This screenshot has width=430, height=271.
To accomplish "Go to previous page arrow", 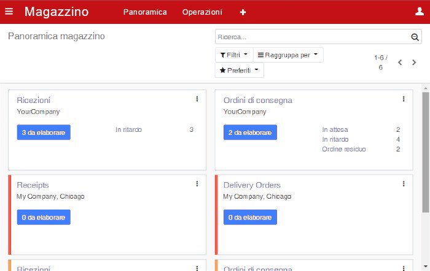I will coord(400,63).
